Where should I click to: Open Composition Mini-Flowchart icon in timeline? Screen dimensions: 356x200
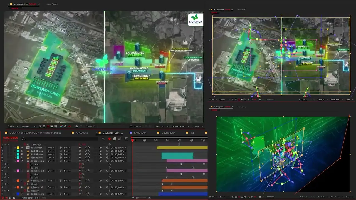(103, 139)
